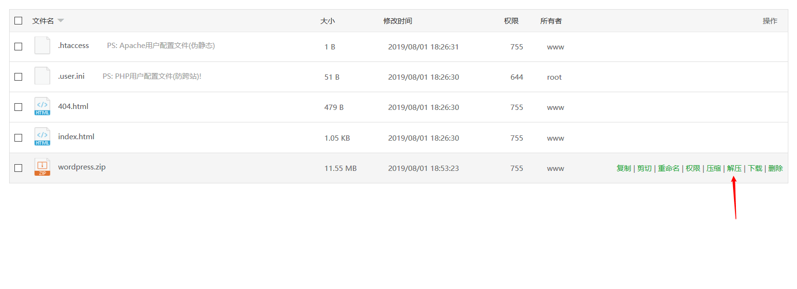
Task: Click 下载 to download wordpress.zip
Action: coord(755,169)
